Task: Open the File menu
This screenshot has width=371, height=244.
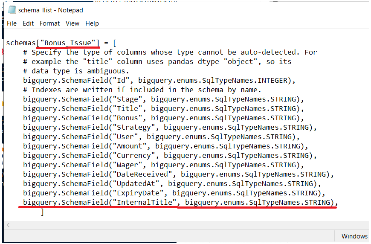Action: tap(12, 23)
